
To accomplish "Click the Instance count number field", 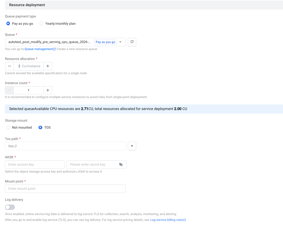I will tap(29, 90).
